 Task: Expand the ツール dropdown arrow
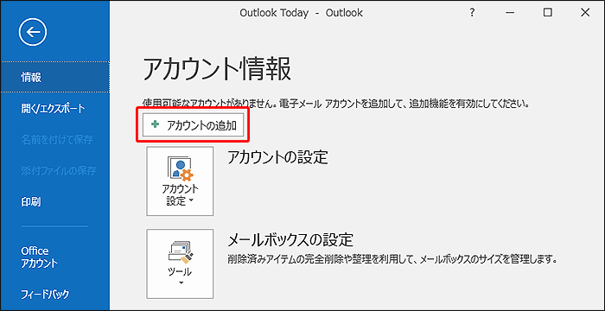click(180, 283)
